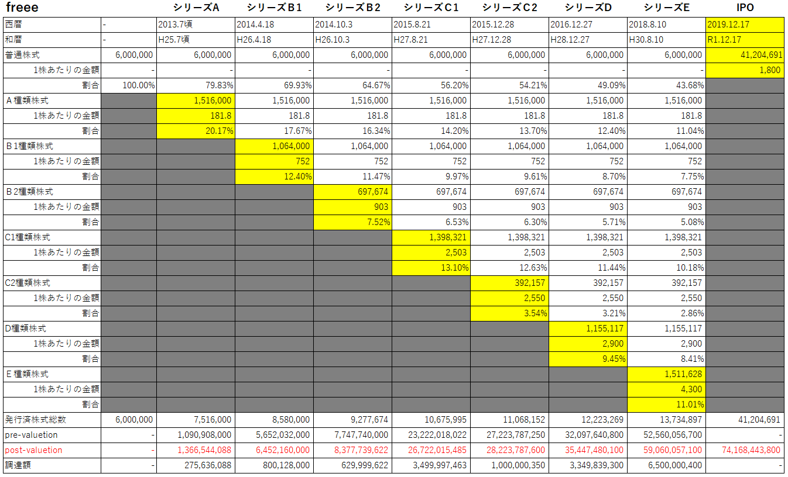Select the yellow 11.01% cell

666,405
